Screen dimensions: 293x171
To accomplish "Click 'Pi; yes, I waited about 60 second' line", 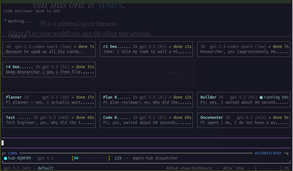I will (x=244, y=102).
